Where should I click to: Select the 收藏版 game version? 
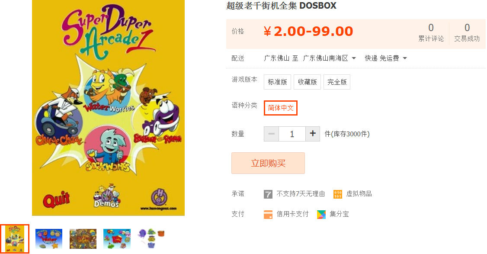307,82
